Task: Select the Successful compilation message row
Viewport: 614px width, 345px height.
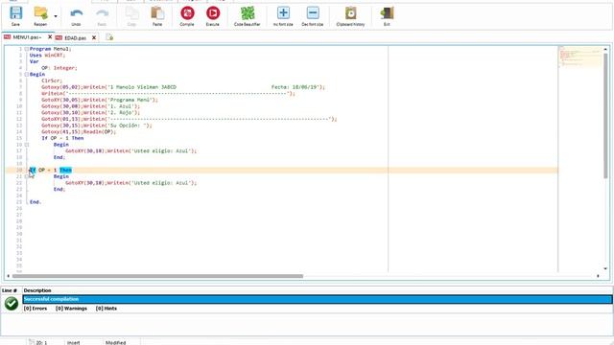Action: pyautogui.click(x=318, y=299)
